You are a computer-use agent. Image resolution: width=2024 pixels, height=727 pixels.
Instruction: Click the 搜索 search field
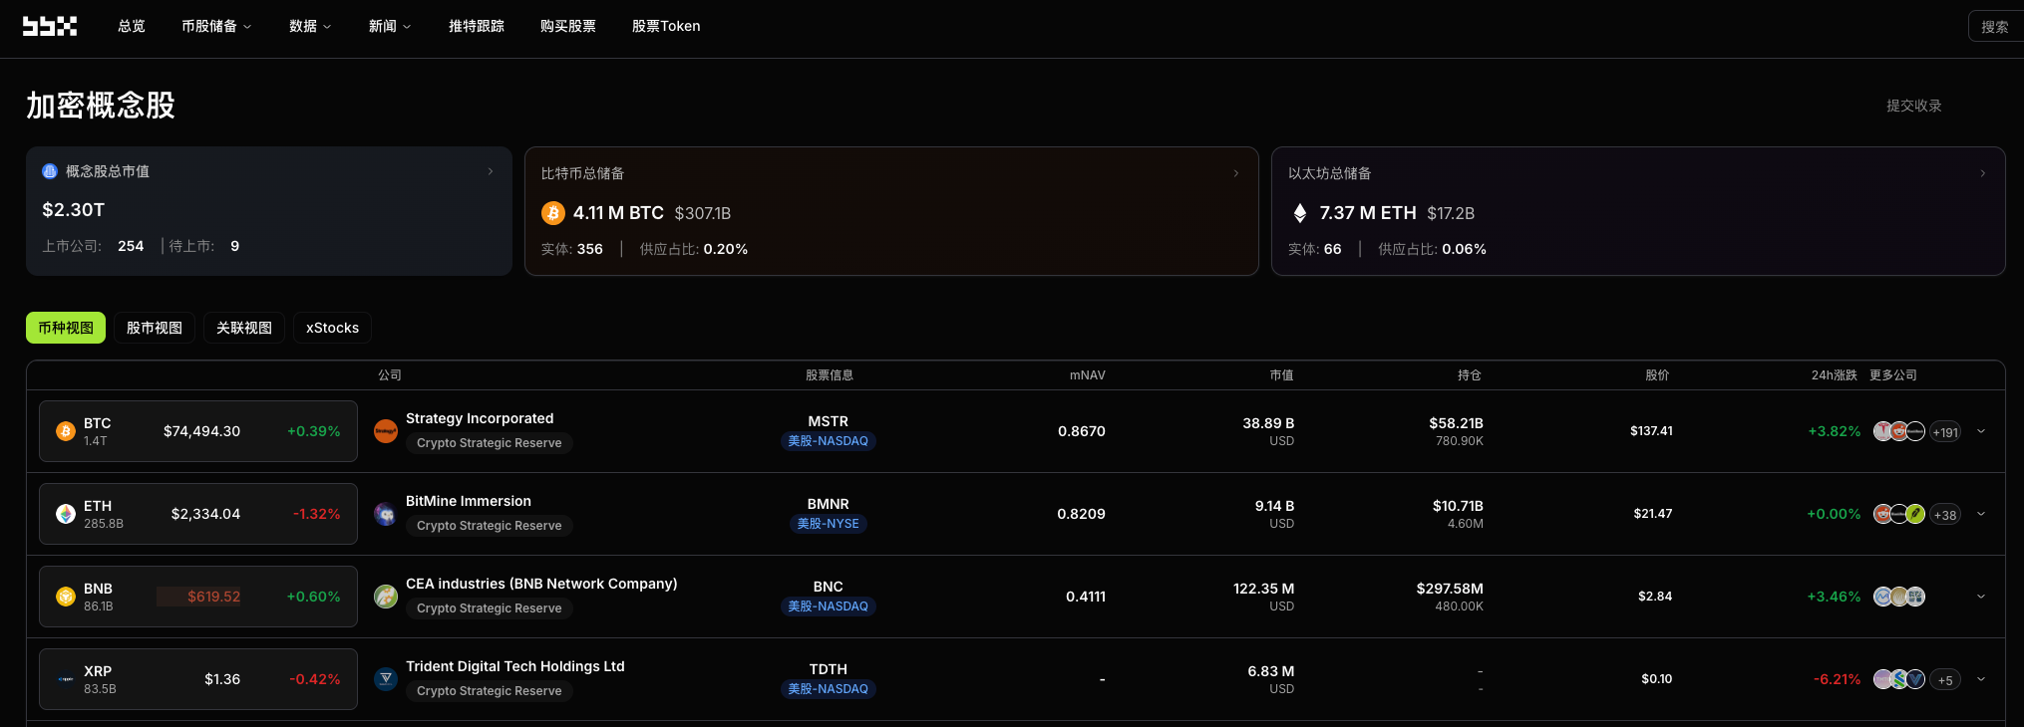click(1994, 27)
